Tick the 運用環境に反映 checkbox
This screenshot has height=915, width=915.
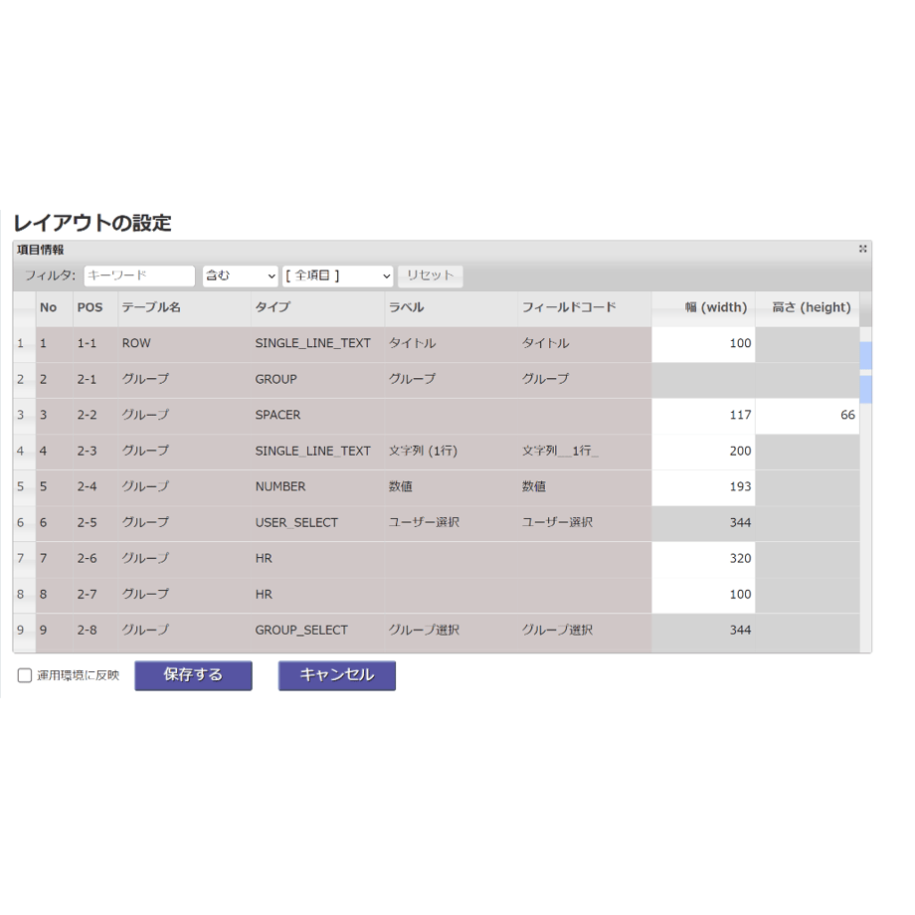(x=25, y=675)
